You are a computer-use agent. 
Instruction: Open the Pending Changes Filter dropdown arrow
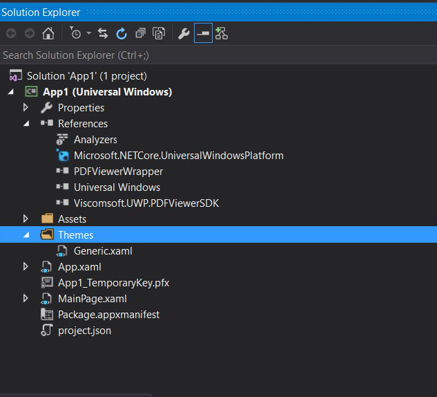(x=88, y=33)
